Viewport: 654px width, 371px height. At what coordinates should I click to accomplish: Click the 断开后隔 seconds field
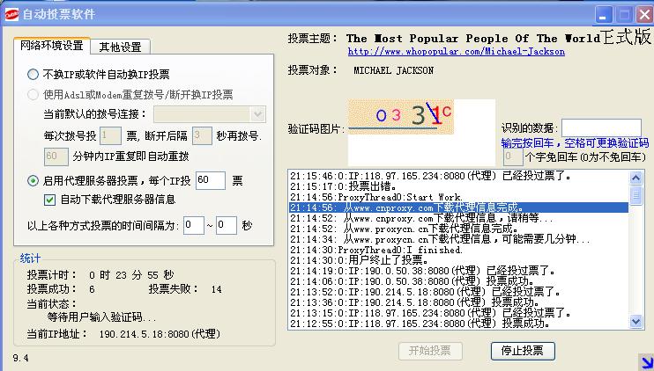tap(202, 135)
